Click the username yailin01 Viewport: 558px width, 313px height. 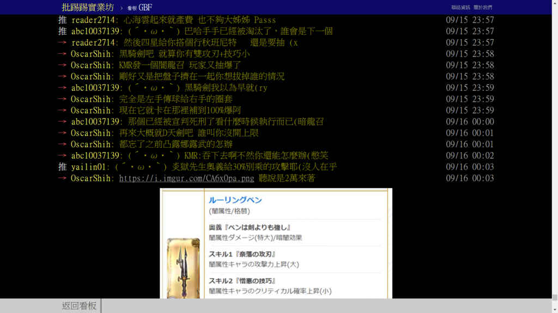(x=88, y=167)
